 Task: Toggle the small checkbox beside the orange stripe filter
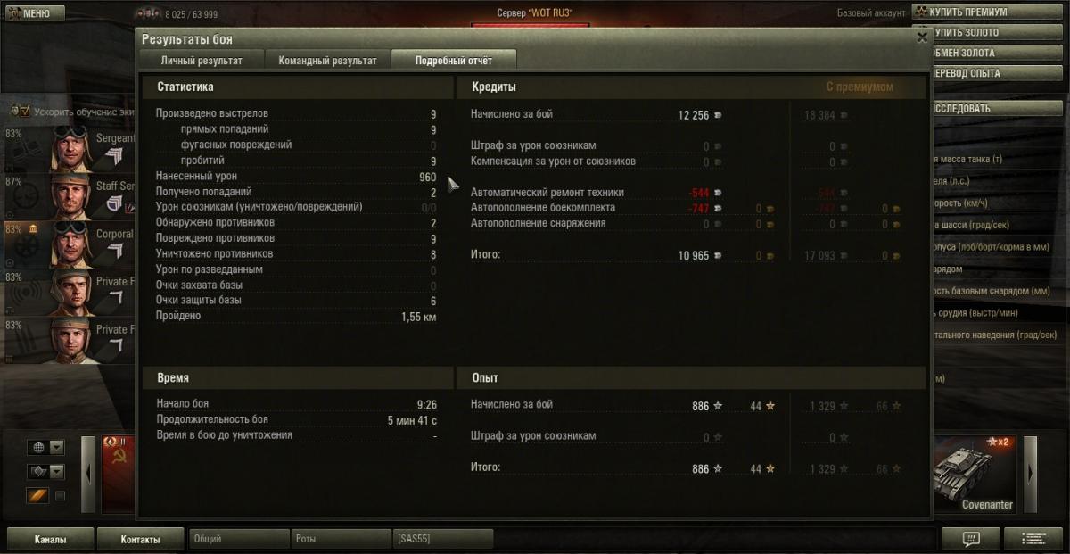pos(61,496)
